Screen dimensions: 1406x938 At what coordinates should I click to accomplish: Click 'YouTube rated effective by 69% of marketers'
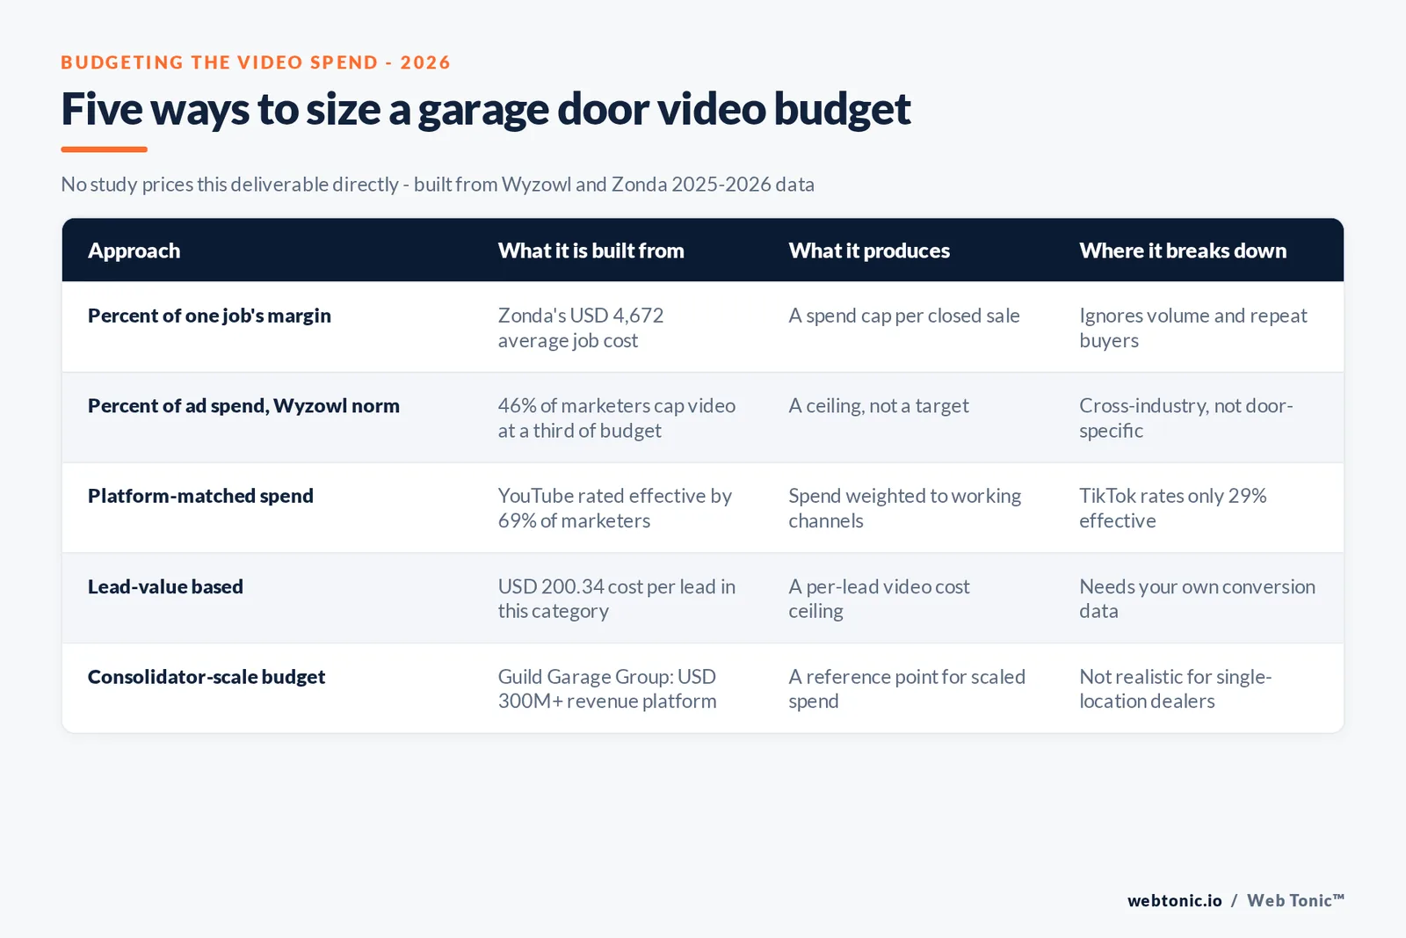pyautogui.click(x=615, y=508)
